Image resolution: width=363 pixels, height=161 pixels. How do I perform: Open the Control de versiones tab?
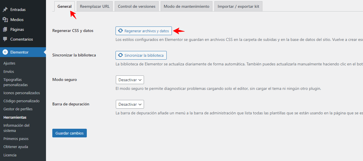pos(137,6)
